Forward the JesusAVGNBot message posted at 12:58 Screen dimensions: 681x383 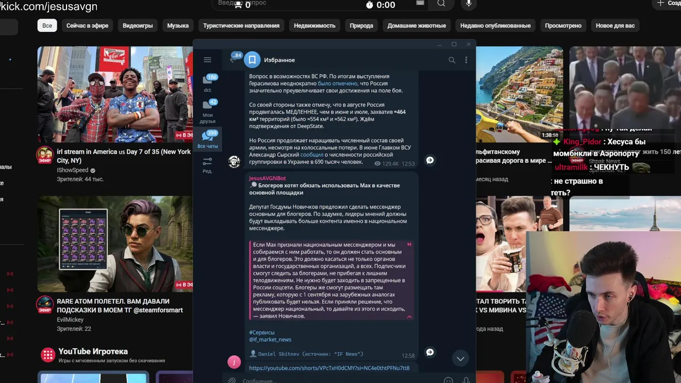tap(430, 352)
